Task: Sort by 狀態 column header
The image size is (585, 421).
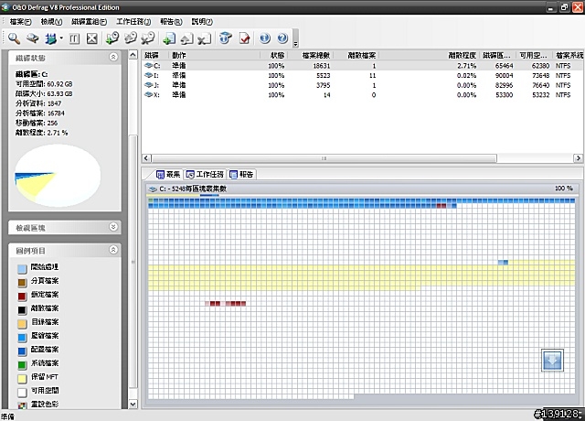Action: click(274, 55)
